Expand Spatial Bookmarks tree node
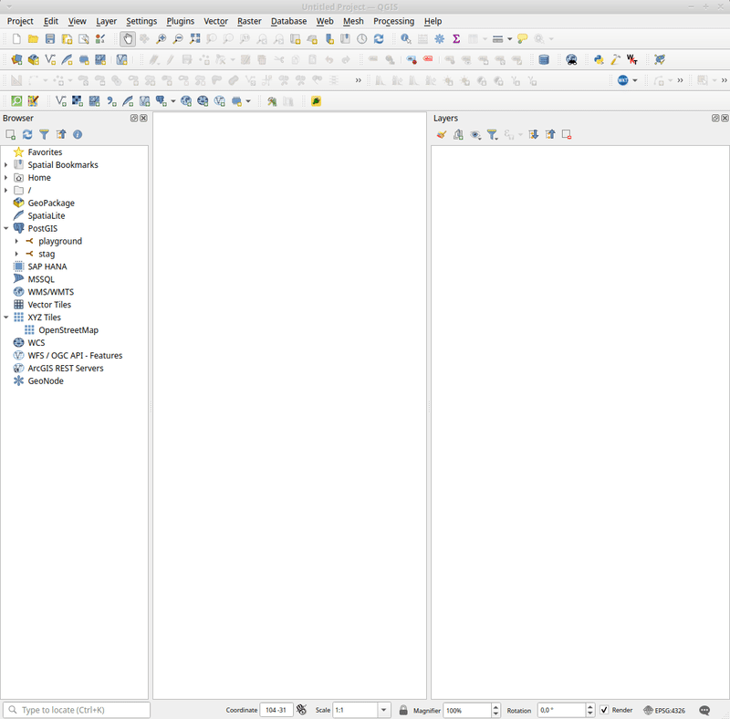The image size is (730, 719). pos(6,165)
